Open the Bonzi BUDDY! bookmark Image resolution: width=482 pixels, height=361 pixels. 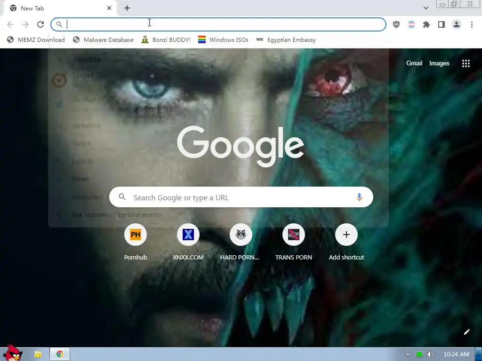(166, 40)
